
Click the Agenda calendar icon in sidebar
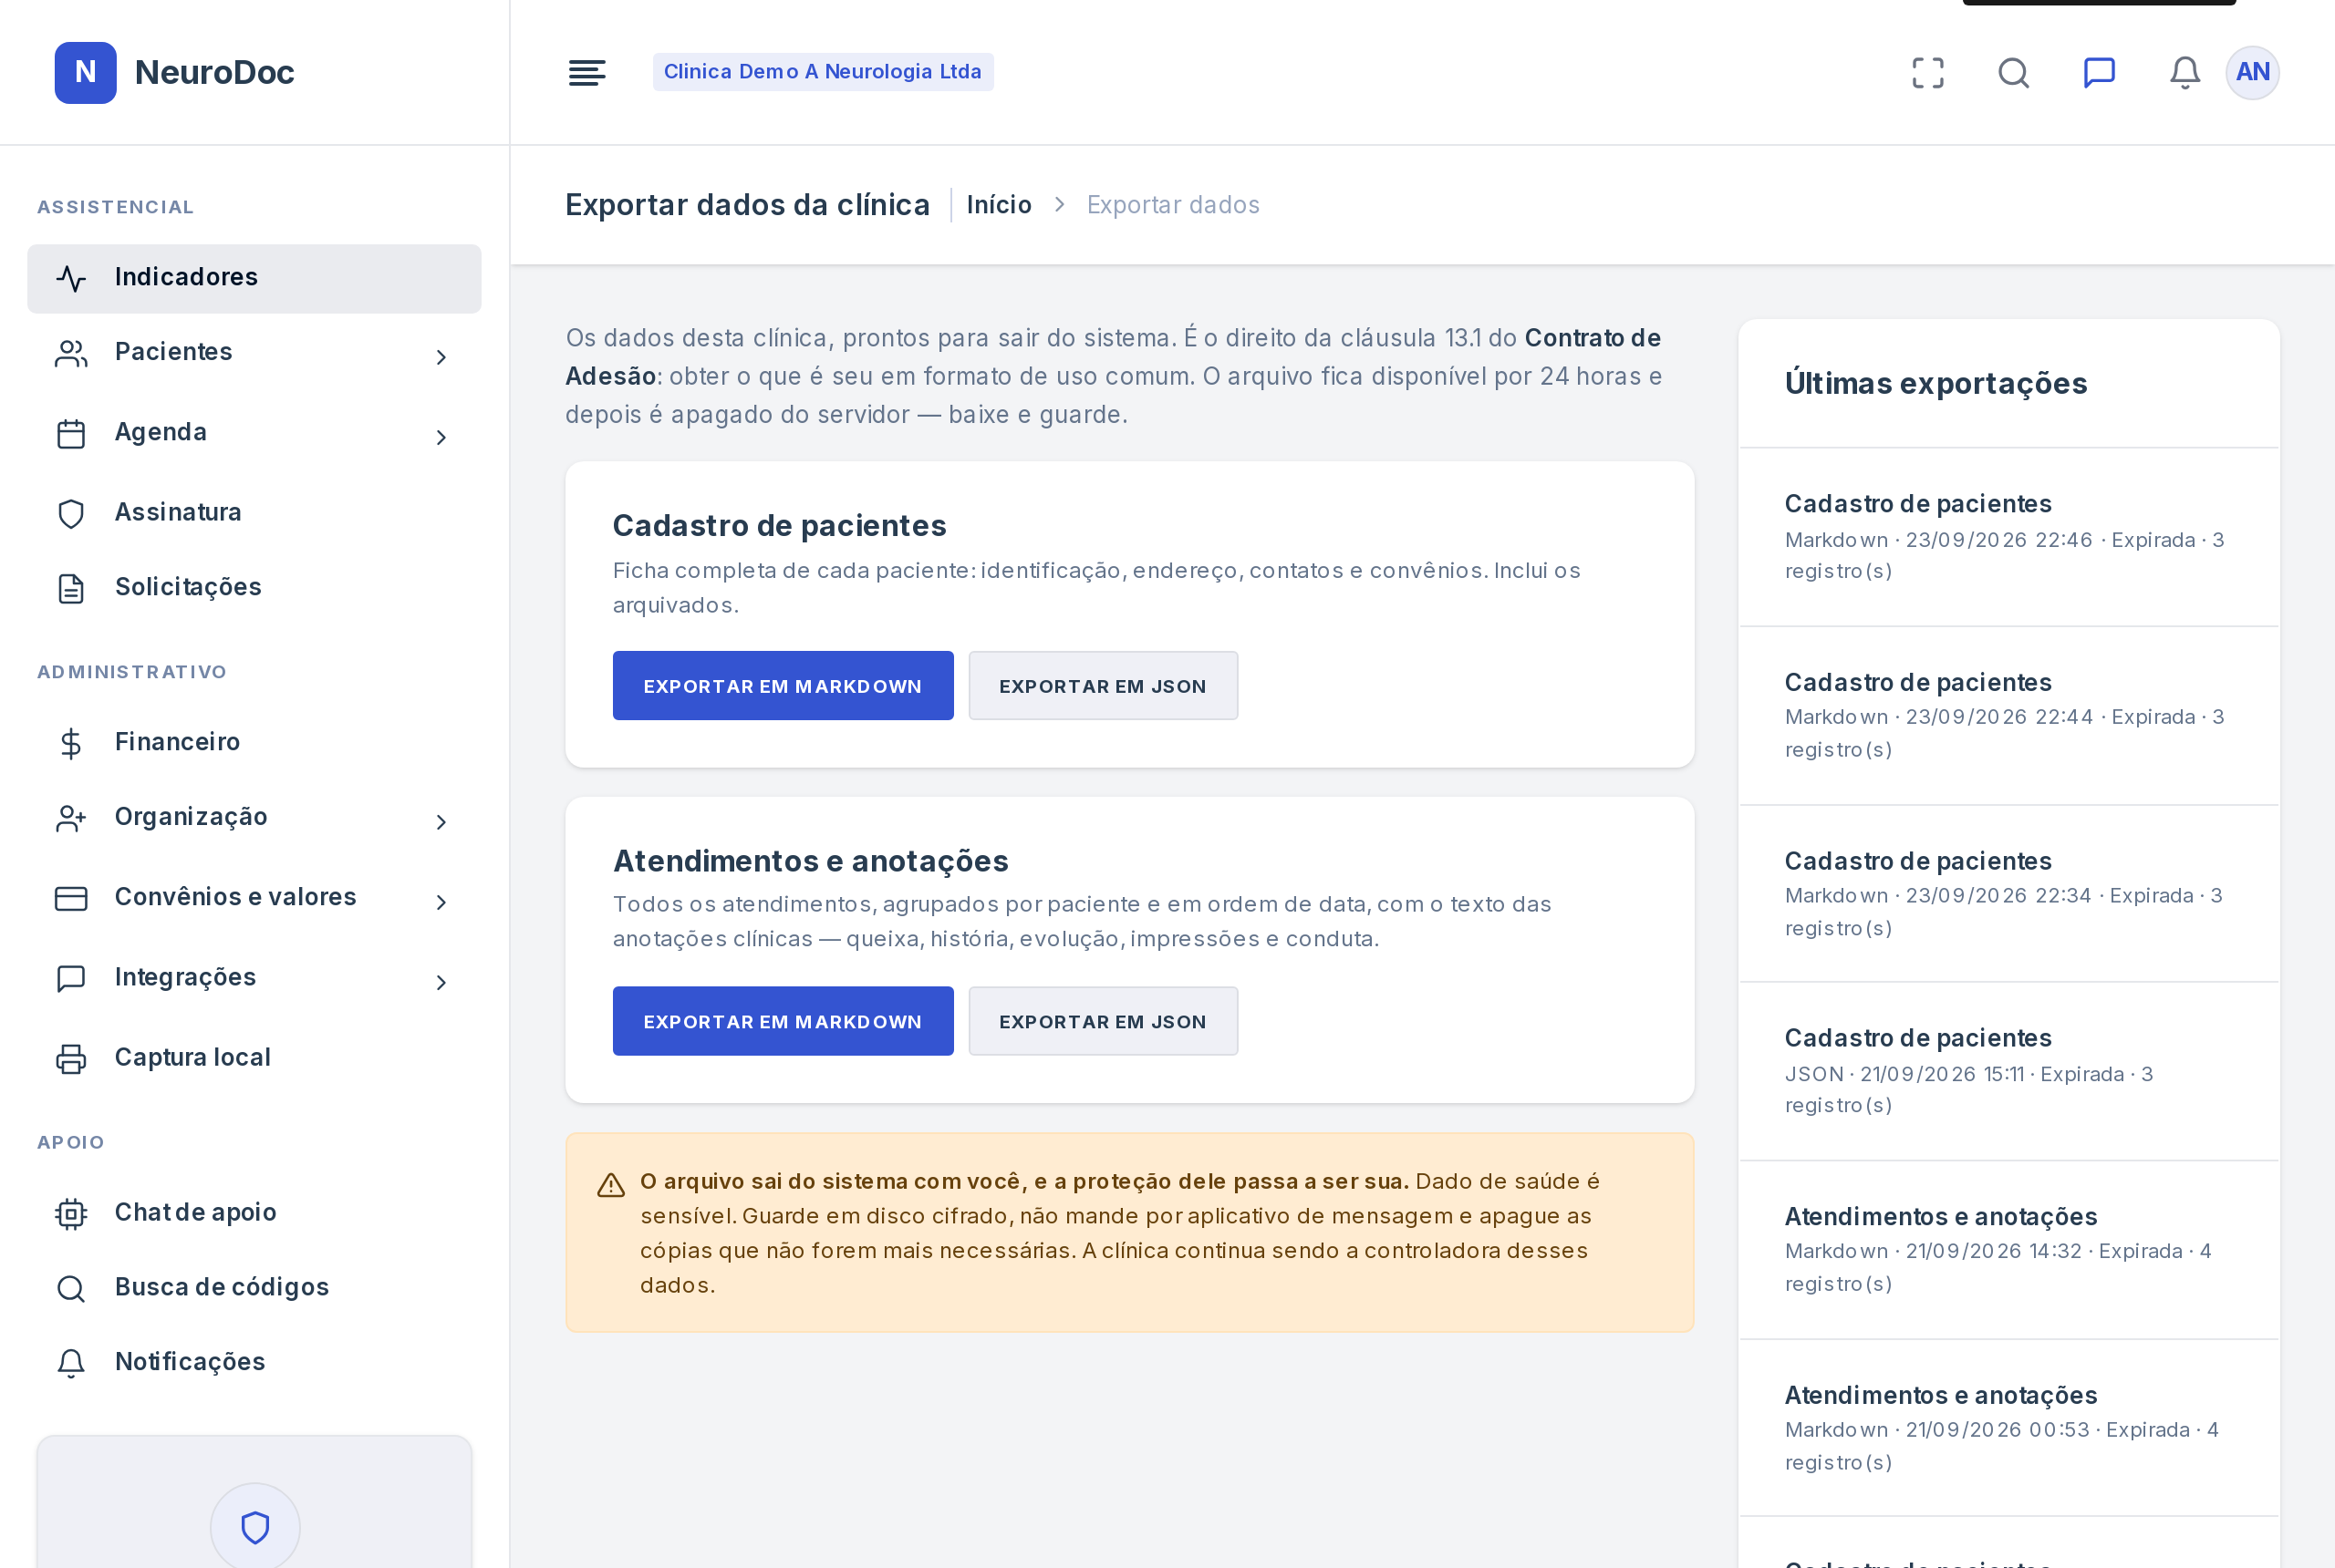(71, 434)
